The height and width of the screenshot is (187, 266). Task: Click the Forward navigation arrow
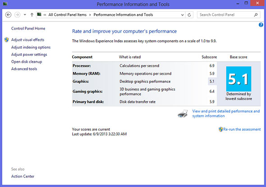click(x=17, y=15)
